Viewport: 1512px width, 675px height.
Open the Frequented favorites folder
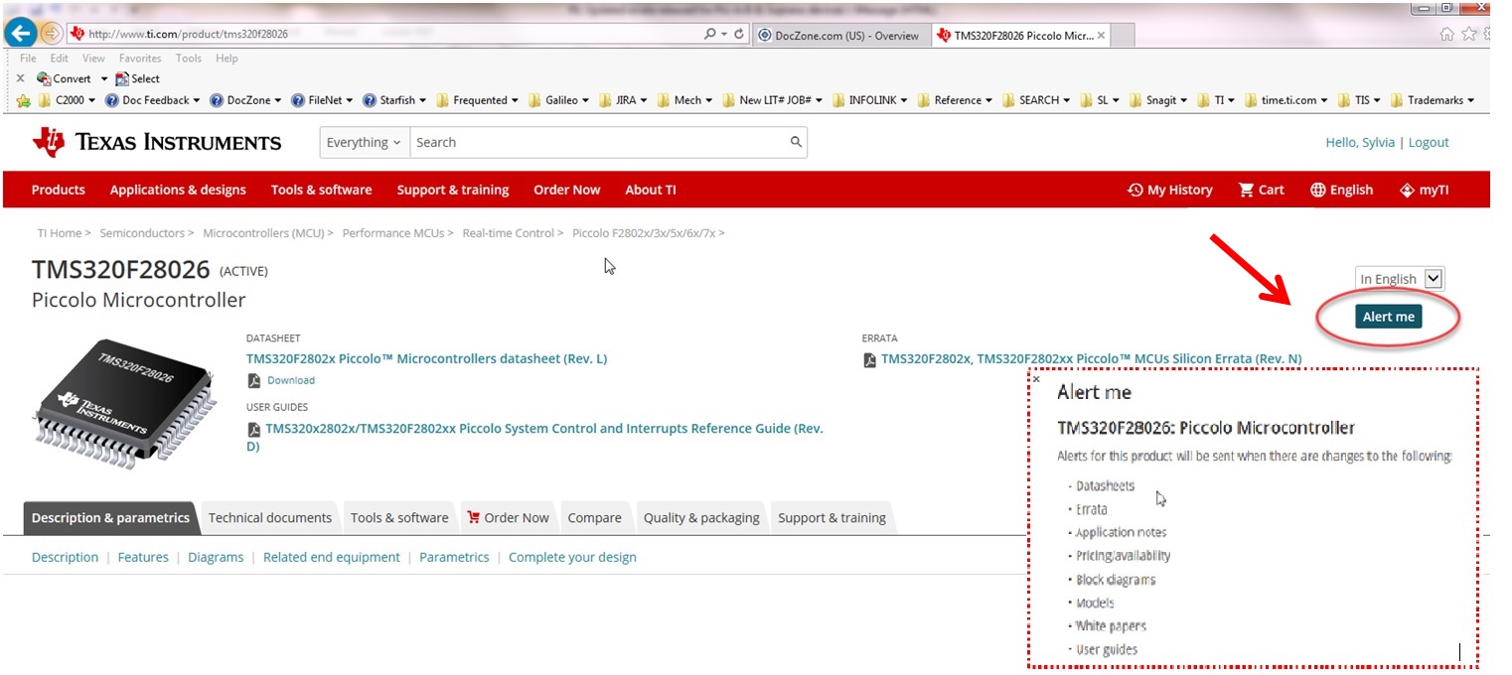(x=479, y=100)
